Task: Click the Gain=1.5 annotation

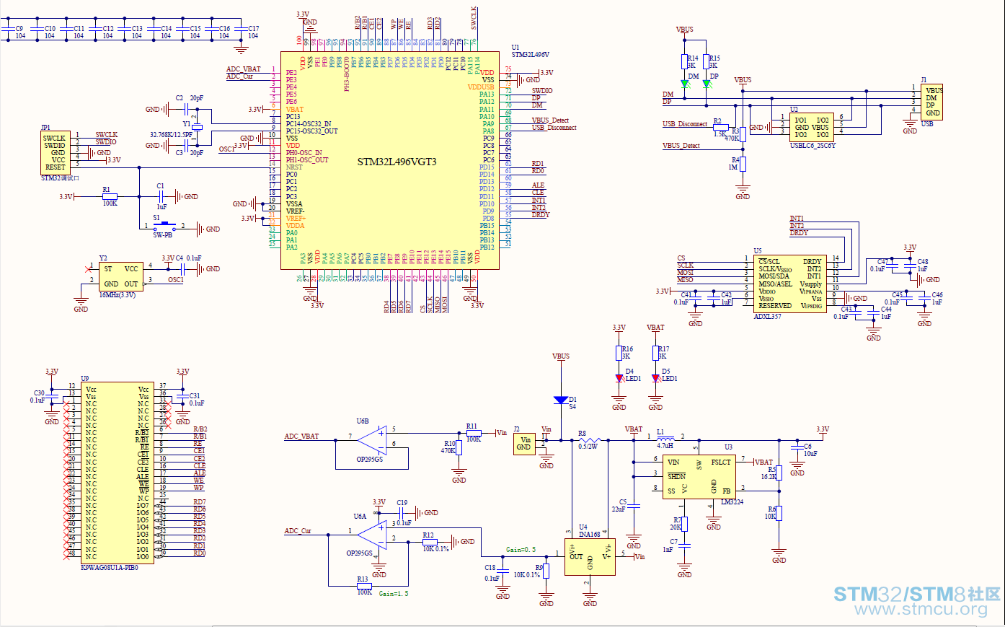Action: (394, 594)
